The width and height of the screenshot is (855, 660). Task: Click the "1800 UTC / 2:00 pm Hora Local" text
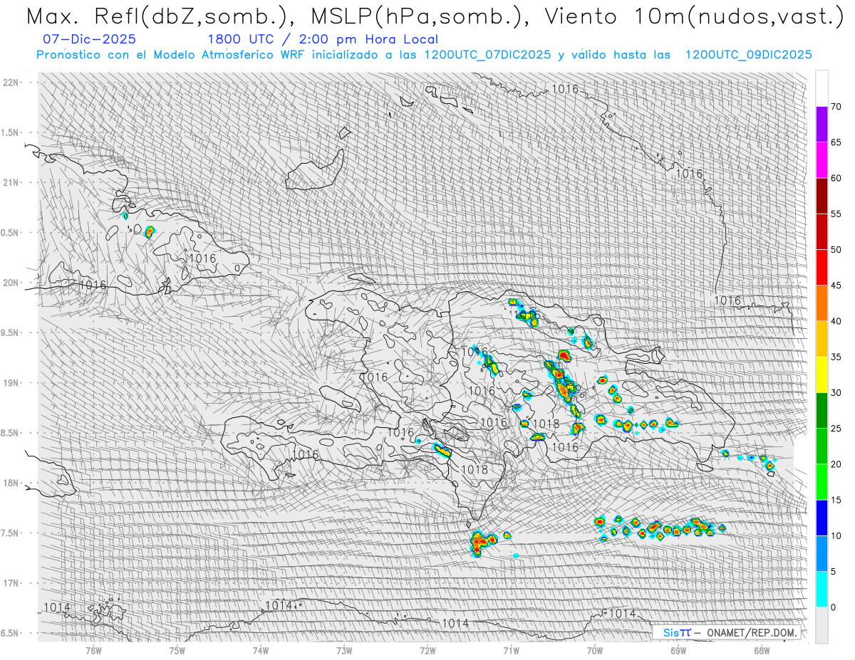tap(323, 40)
